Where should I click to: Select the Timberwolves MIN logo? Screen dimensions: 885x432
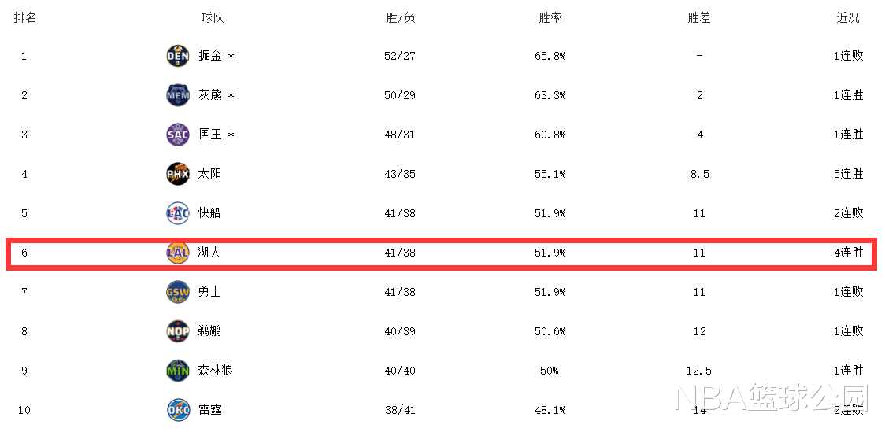click(x=178, y=371)
